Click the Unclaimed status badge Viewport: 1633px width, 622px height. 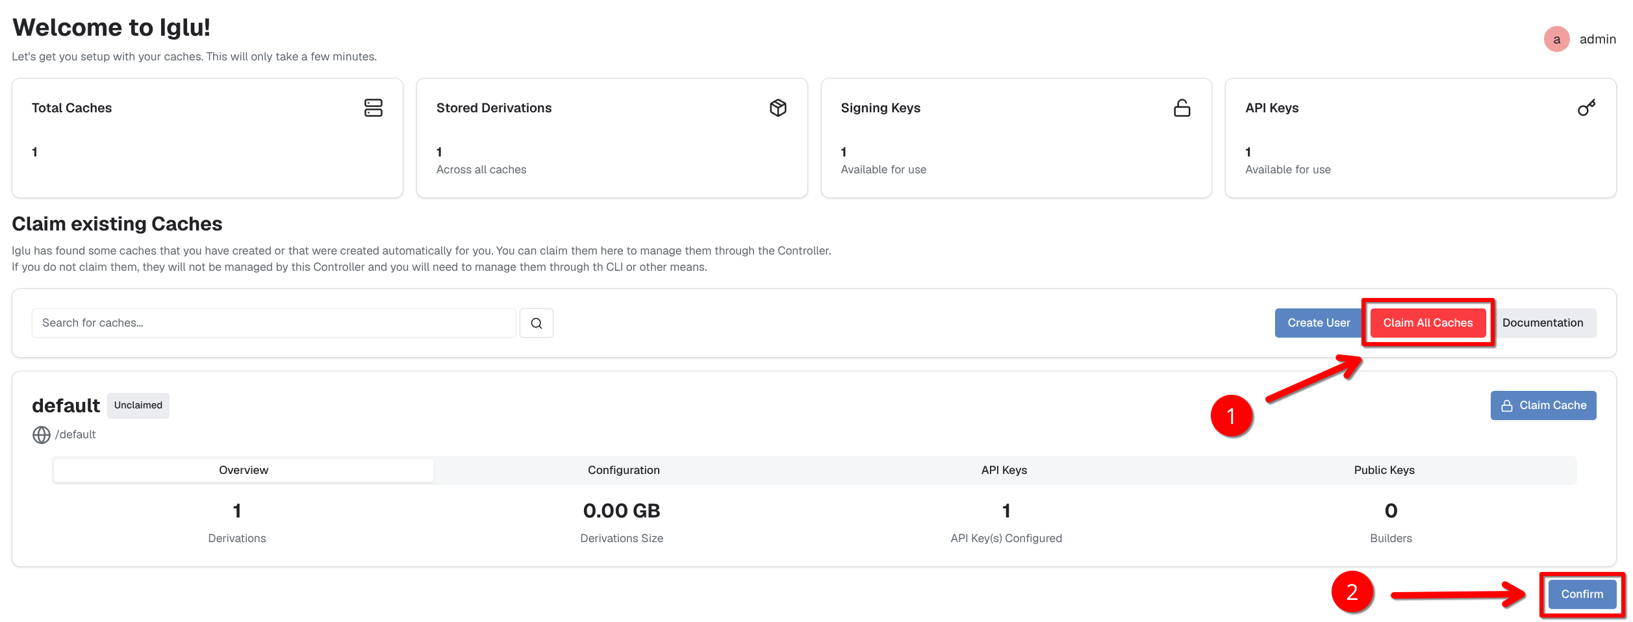click(138, 406)
